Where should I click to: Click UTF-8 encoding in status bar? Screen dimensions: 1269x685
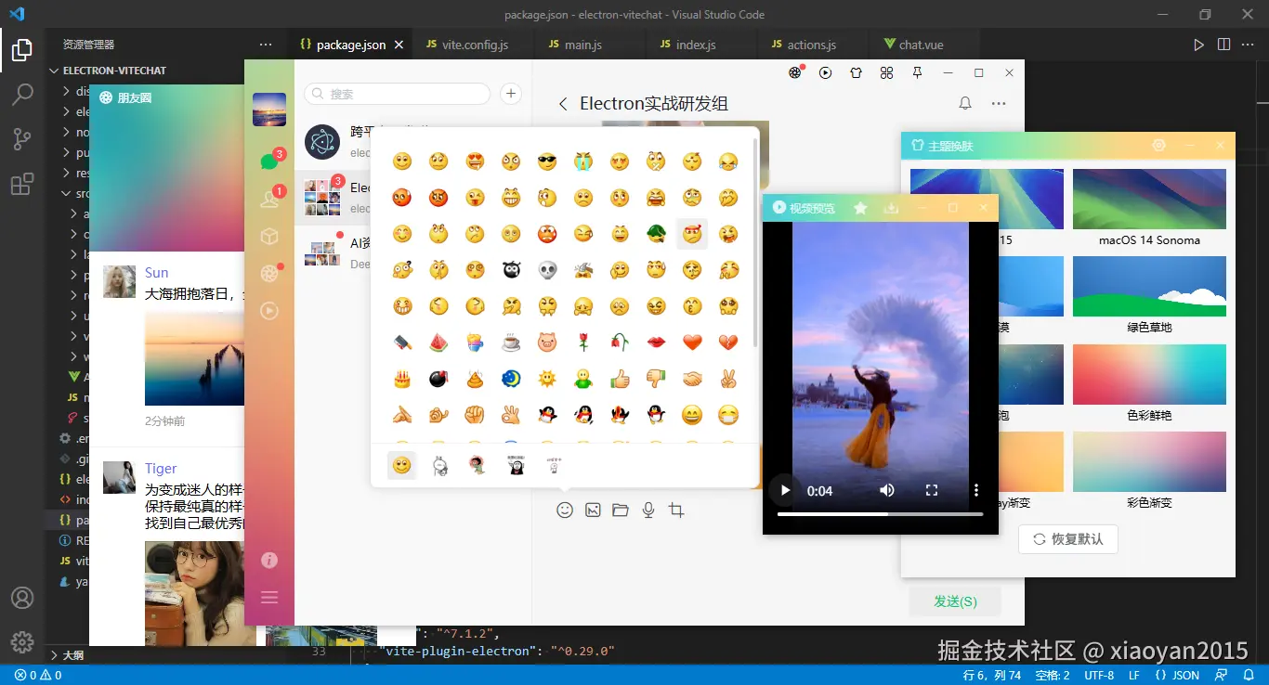pos(1099,675)
